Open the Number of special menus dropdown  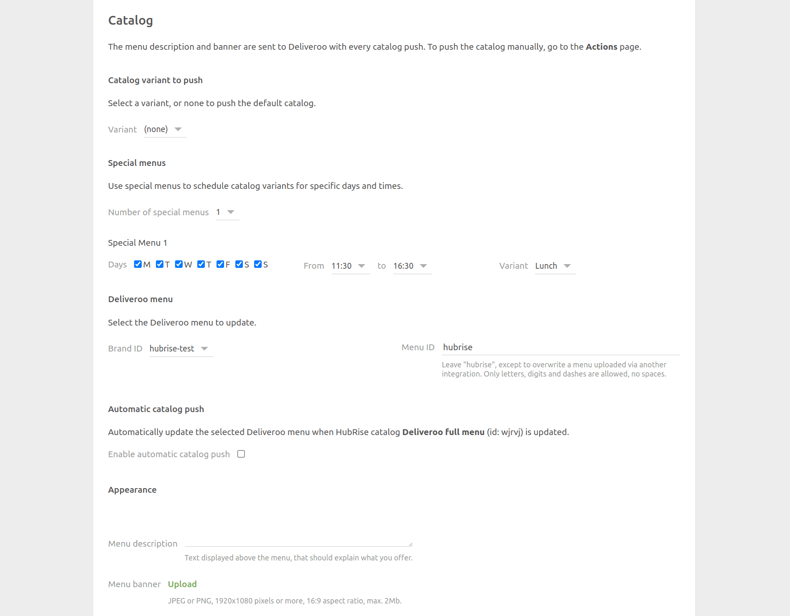227,212
